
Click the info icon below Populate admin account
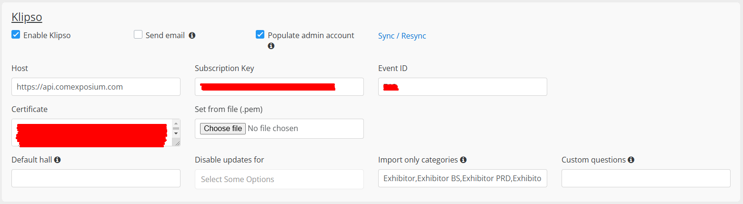pyautogui.click(x=271, y=46)
